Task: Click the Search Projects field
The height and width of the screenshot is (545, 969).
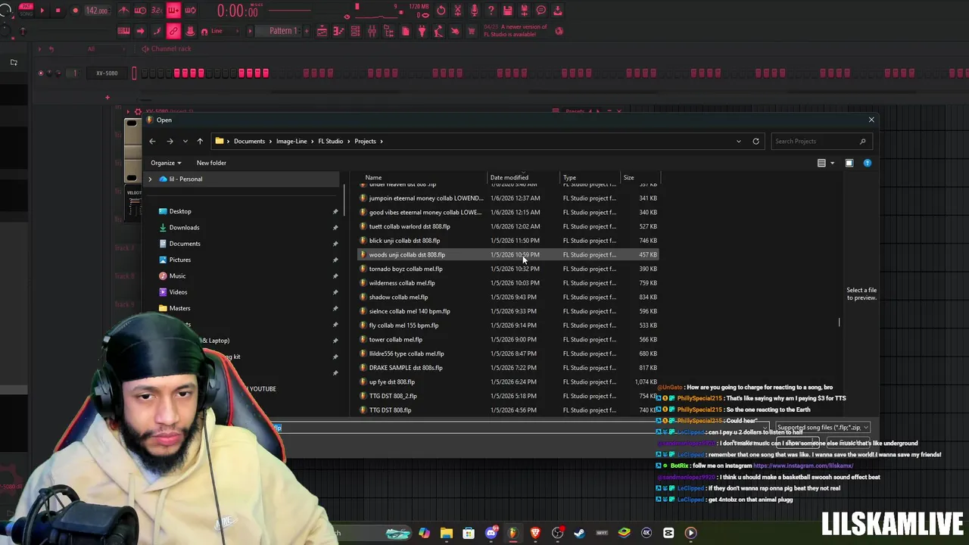Action: 820,142
